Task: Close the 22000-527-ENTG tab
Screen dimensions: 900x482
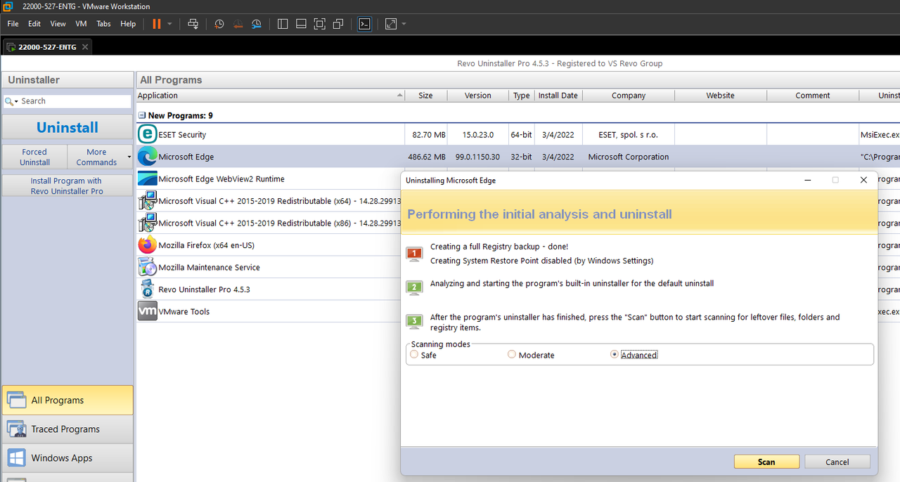Action: point(85,47)
